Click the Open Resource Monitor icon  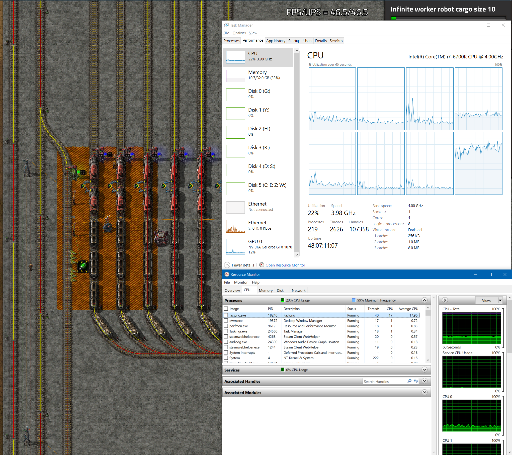click(262, 265)
